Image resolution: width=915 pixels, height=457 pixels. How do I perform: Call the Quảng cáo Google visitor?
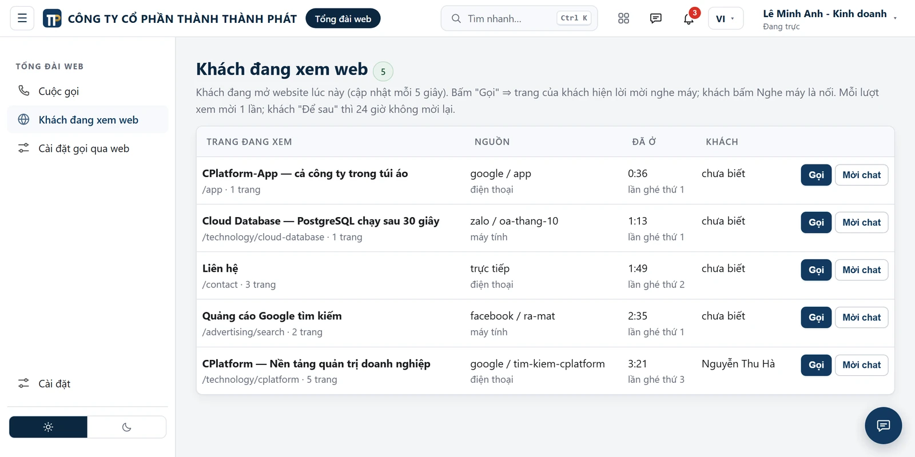pyautogui.click(x=816, y=317)
